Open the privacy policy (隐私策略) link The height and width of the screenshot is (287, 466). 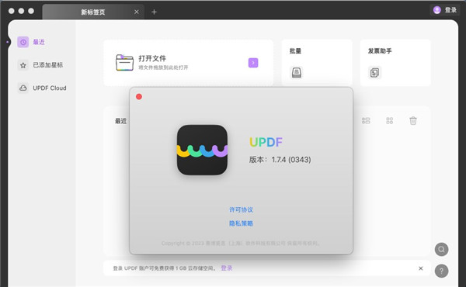pyautogui.click(x=241, y=223)
